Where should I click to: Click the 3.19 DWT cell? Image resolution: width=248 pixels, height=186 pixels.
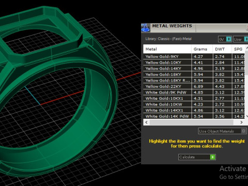point(223,69)
